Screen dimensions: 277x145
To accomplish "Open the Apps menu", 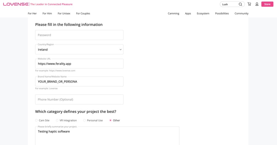I will click(x=188, y=14).
